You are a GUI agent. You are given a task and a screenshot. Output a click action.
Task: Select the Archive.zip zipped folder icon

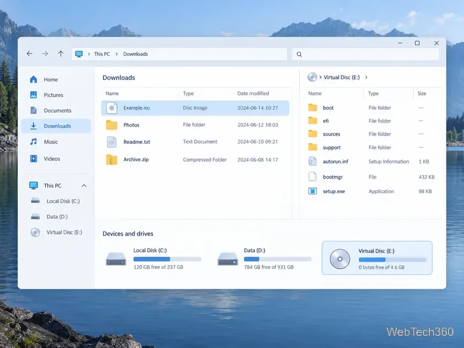click(111, 159)
